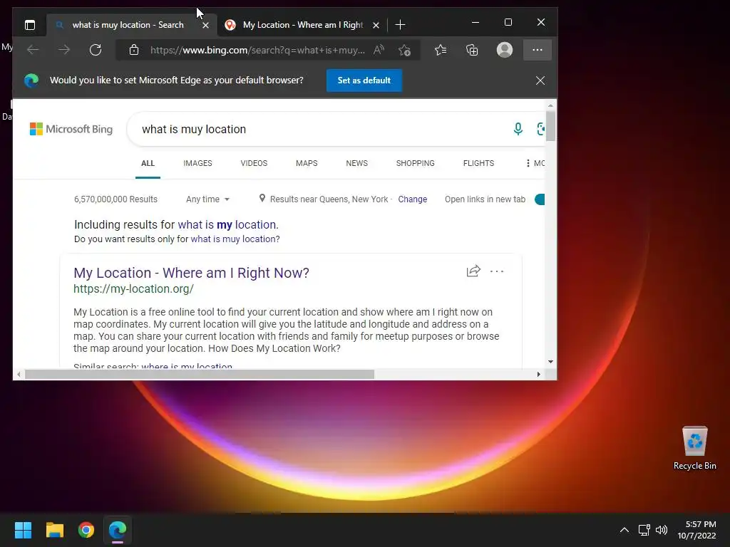Click the scroll down arrow of page
This screenshot has height=547, width=730.
tap(551, 361)
